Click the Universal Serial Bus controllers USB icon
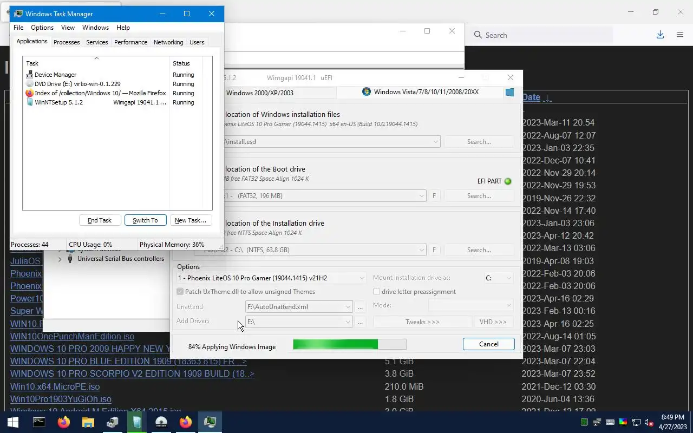This screenshot has height=433, width=693. 70,259
